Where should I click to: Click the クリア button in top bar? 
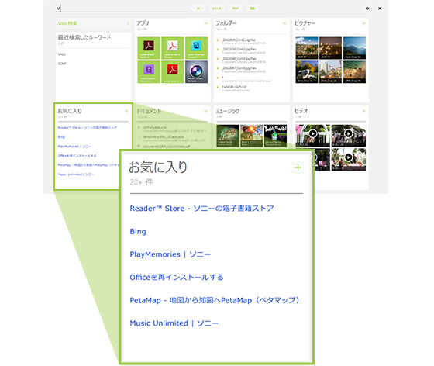click(x=236, y=9)
